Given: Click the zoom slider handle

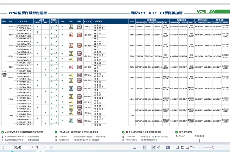Looking at the screenshot, I should click(213, 147).
